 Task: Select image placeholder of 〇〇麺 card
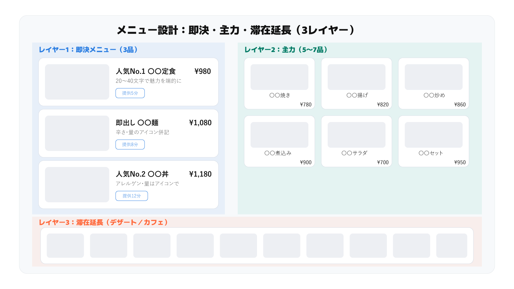tap(77, 133)
